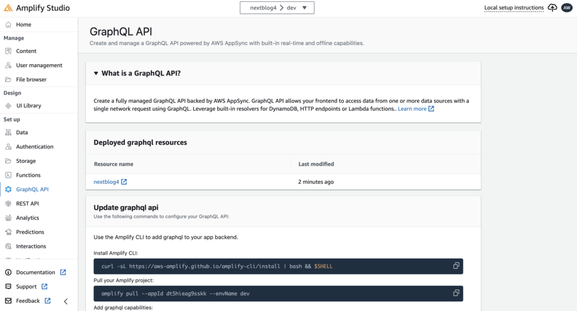Click external link icon beside Learn more

click(431, 109)
